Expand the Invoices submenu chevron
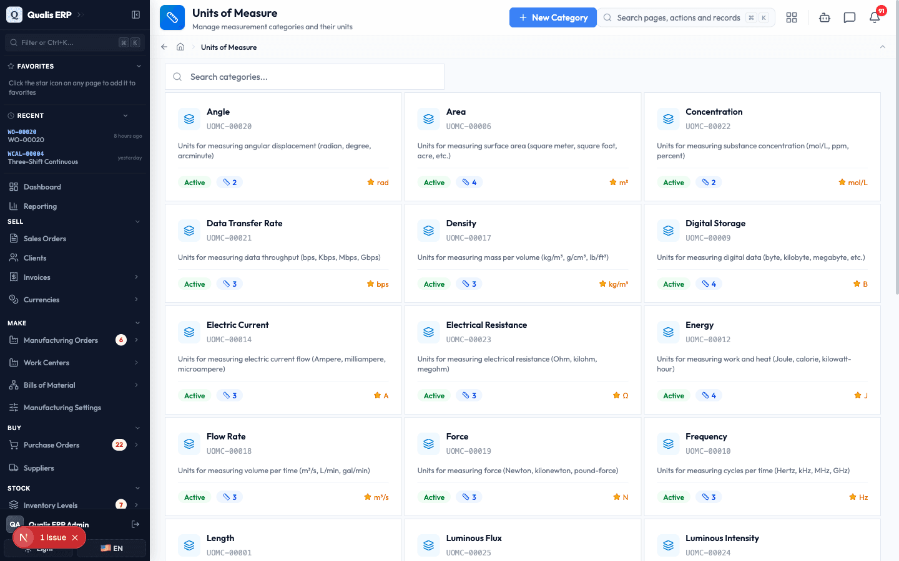The width and height of the screenshot is (899, 561). click(x=136, y=277)
